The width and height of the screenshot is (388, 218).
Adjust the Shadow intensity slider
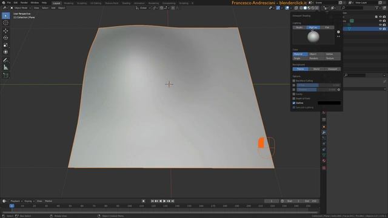(x=316, y=90)
